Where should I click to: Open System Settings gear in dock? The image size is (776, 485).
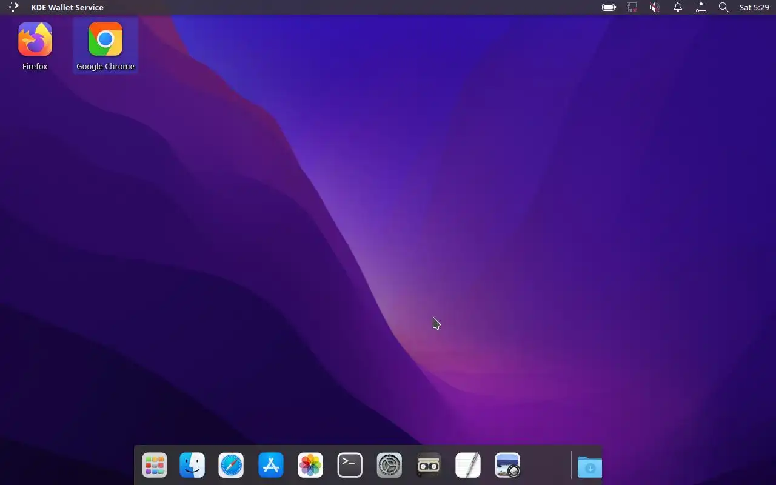tap(389, 466)
